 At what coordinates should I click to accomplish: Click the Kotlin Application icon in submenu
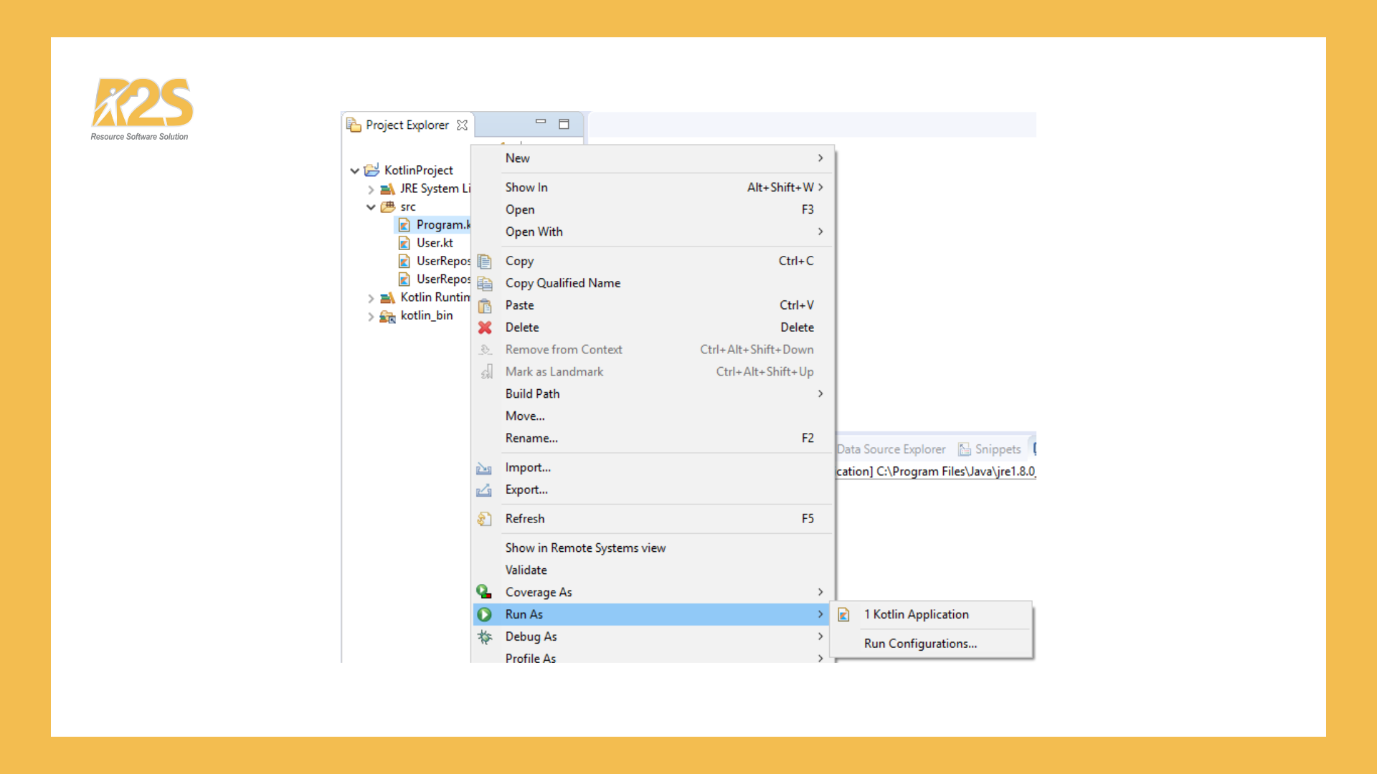[x=844, y=614]
